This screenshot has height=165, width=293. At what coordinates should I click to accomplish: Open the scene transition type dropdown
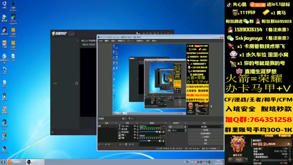(x=176, y=127)
